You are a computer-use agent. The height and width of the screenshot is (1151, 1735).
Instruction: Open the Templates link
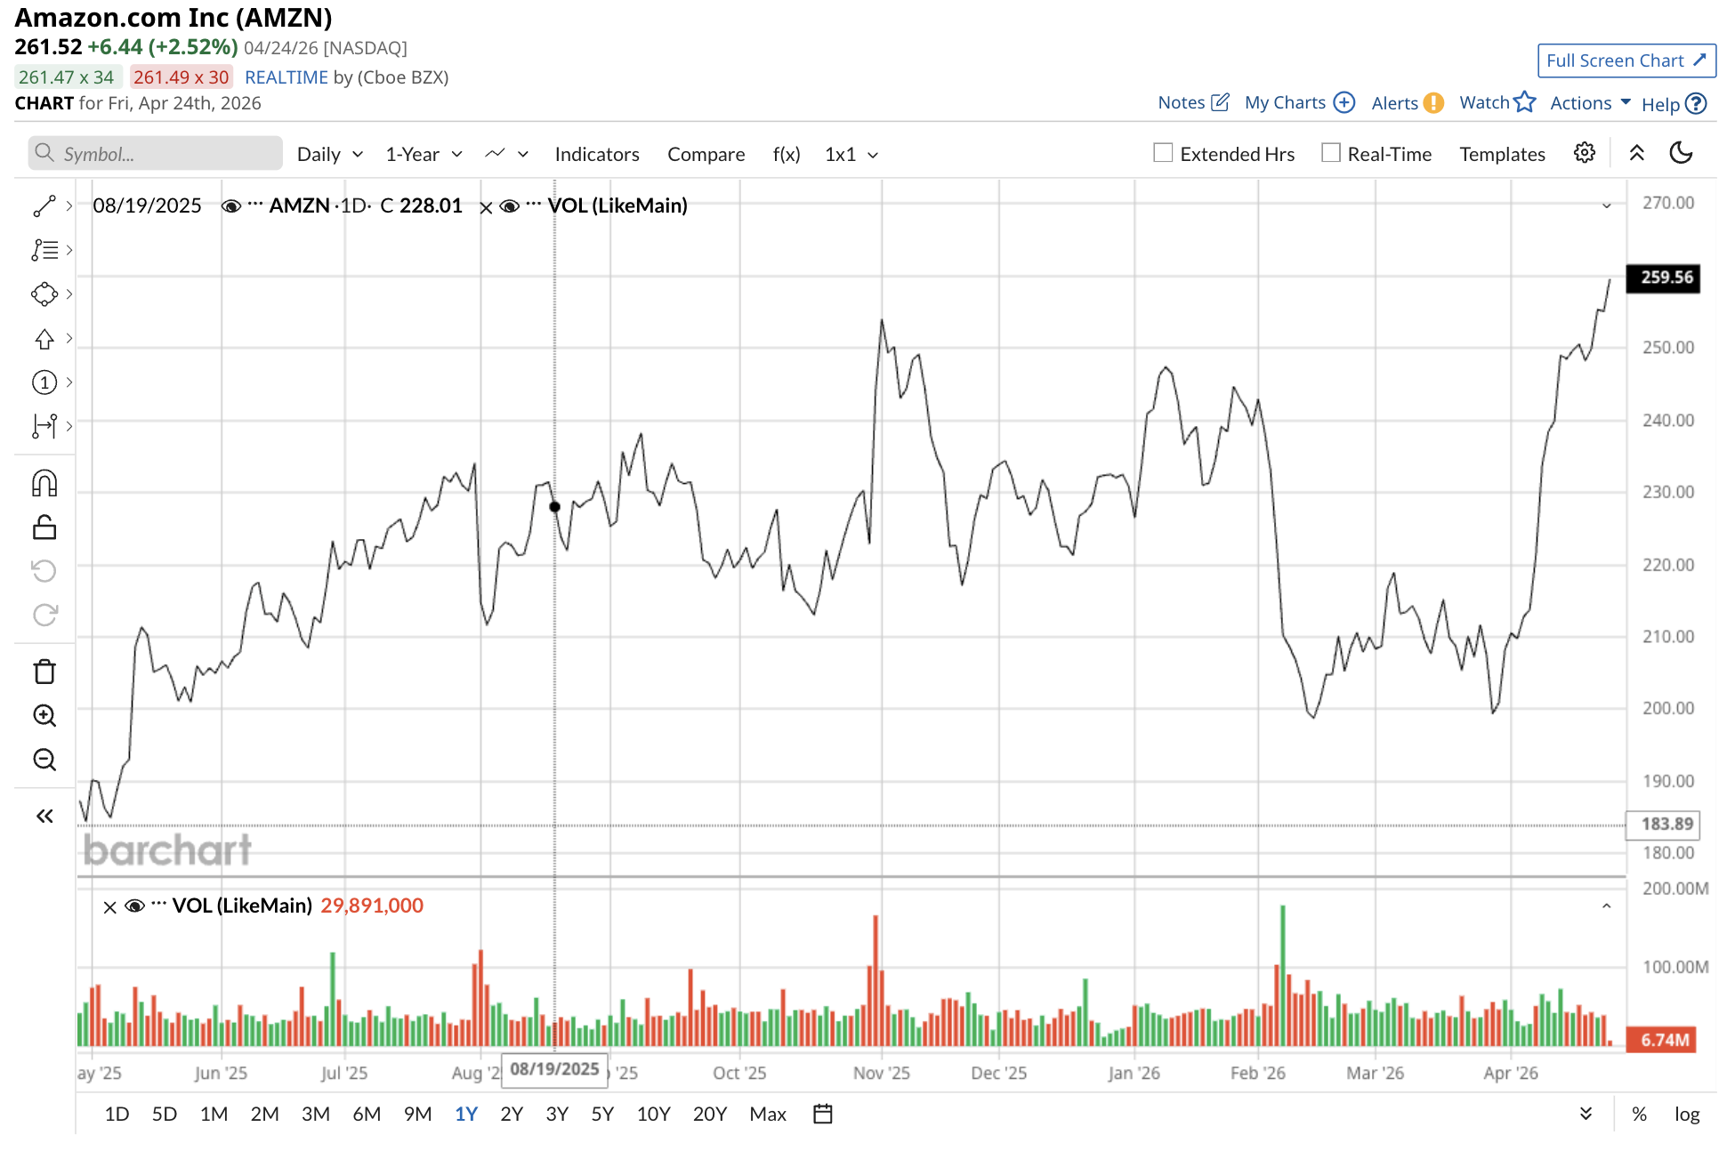click(x=1502, y=154)
